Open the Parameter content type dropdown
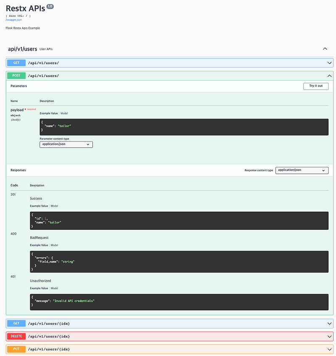 [66, 144]
